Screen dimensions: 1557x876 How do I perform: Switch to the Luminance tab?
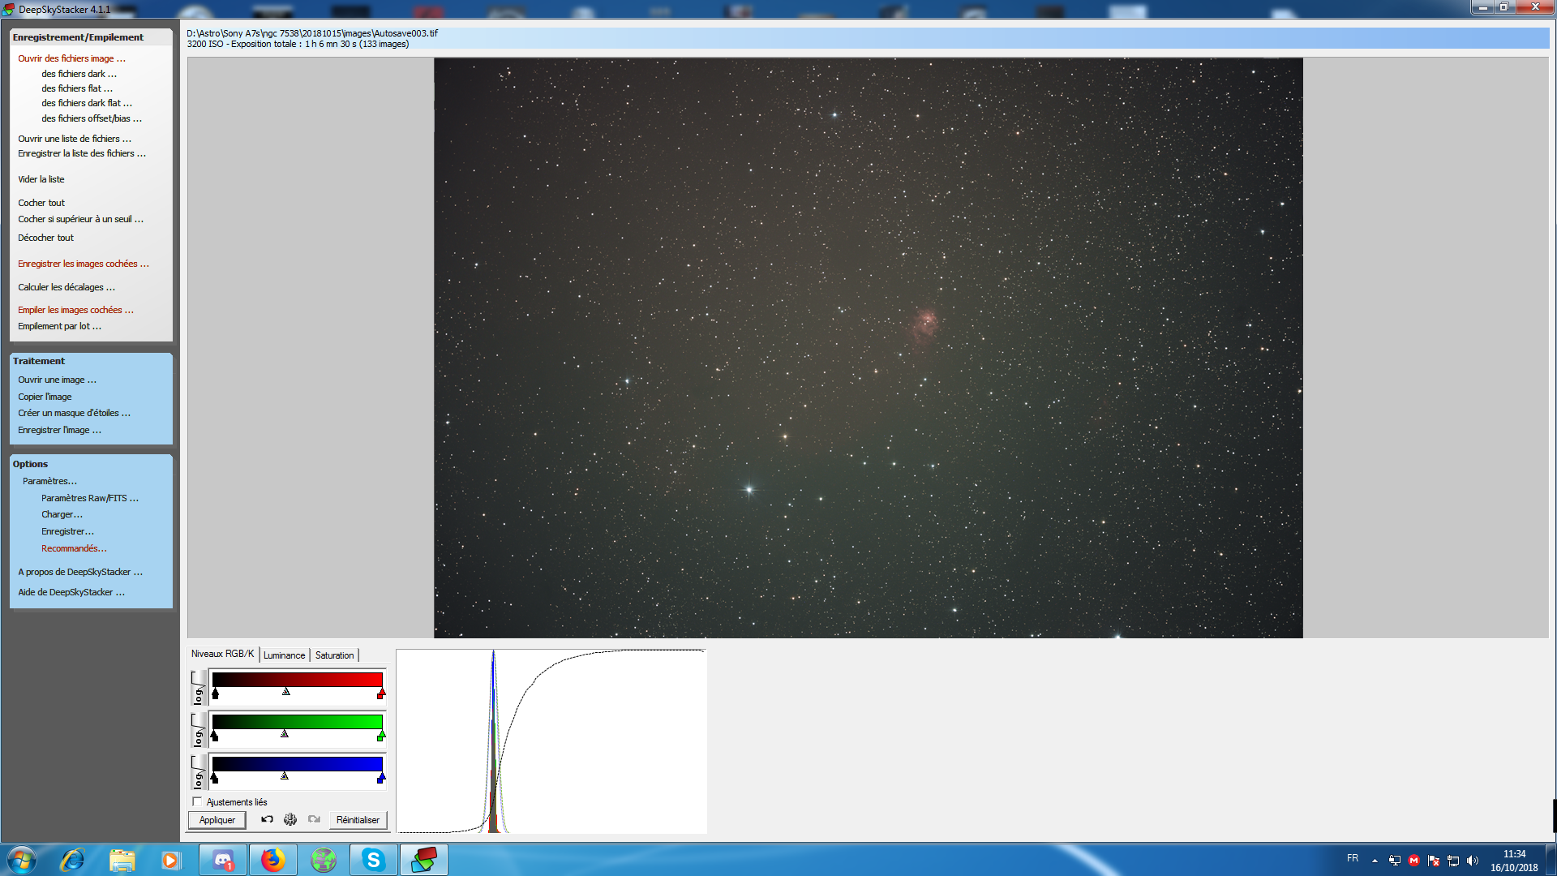point(284,655)
